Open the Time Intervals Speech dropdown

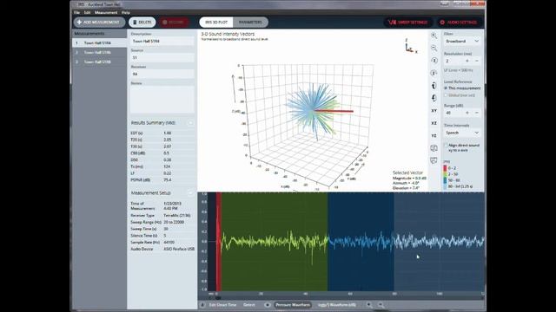point(462,133)
